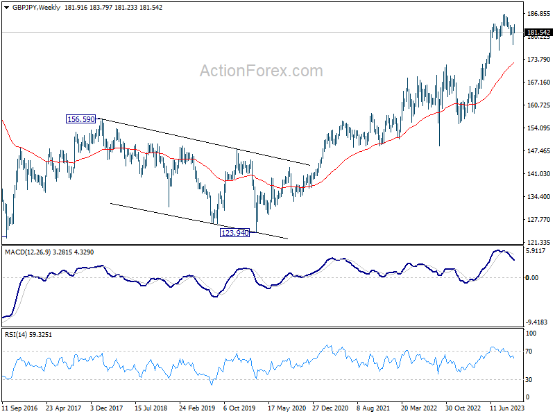Click the 134.400 price axis value
The image size is (555, 416).
point(538,197)
